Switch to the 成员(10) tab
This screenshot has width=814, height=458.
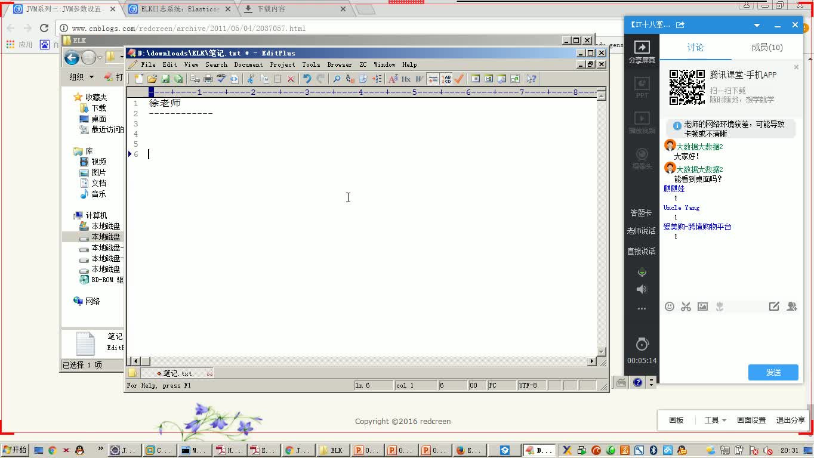pyautogui.click(x=767, y=48)
